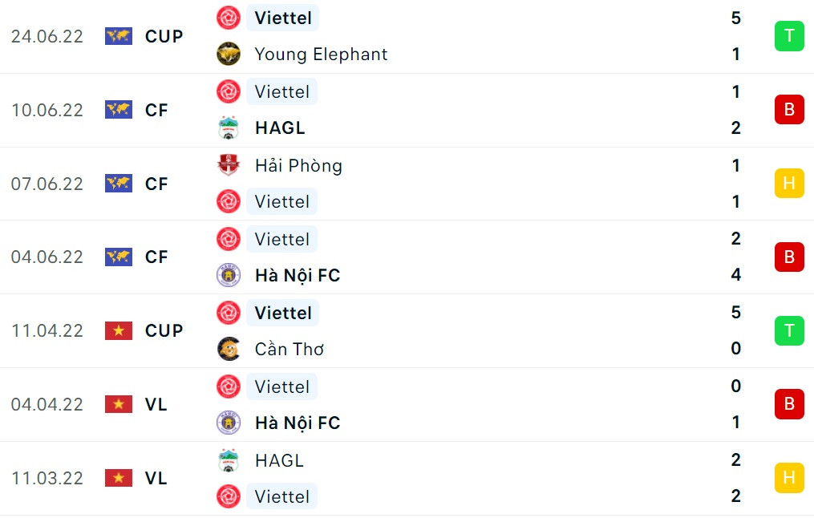Click Hà Nội FC logo in 04.04.22 match

click(229, 423)
